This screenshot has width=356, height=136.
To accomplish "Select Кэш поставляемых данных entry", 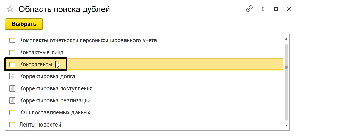I will pyautogui.click(x=55, y=113).
